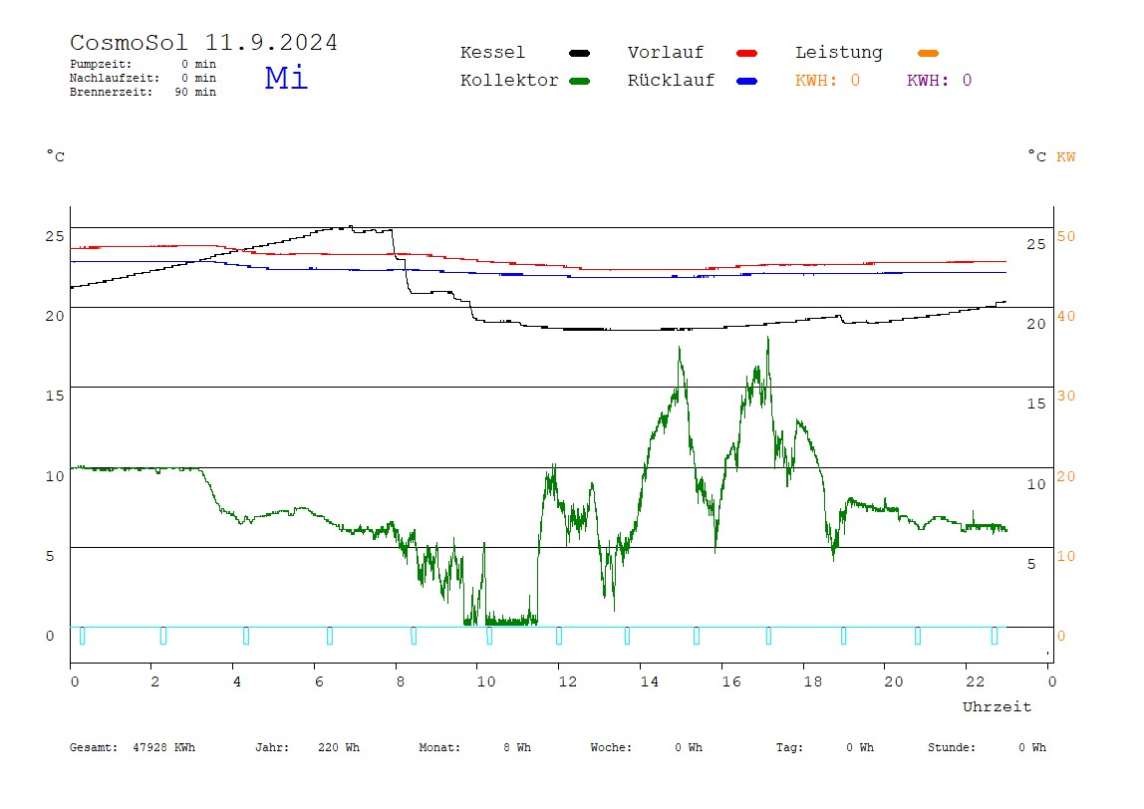Select the "Kessel" legend label
1144x809 pixels.
(x=492, y=53)
